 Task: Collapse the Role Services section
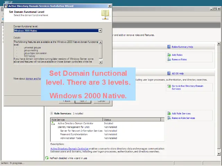point(52,113)
